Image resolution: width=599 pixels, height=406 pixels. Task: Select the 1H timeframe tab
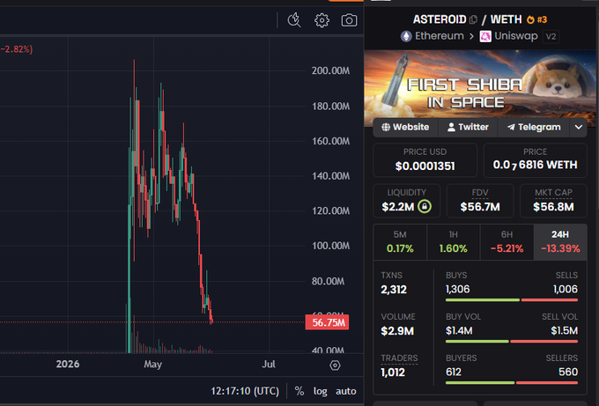tap(453, 242)
